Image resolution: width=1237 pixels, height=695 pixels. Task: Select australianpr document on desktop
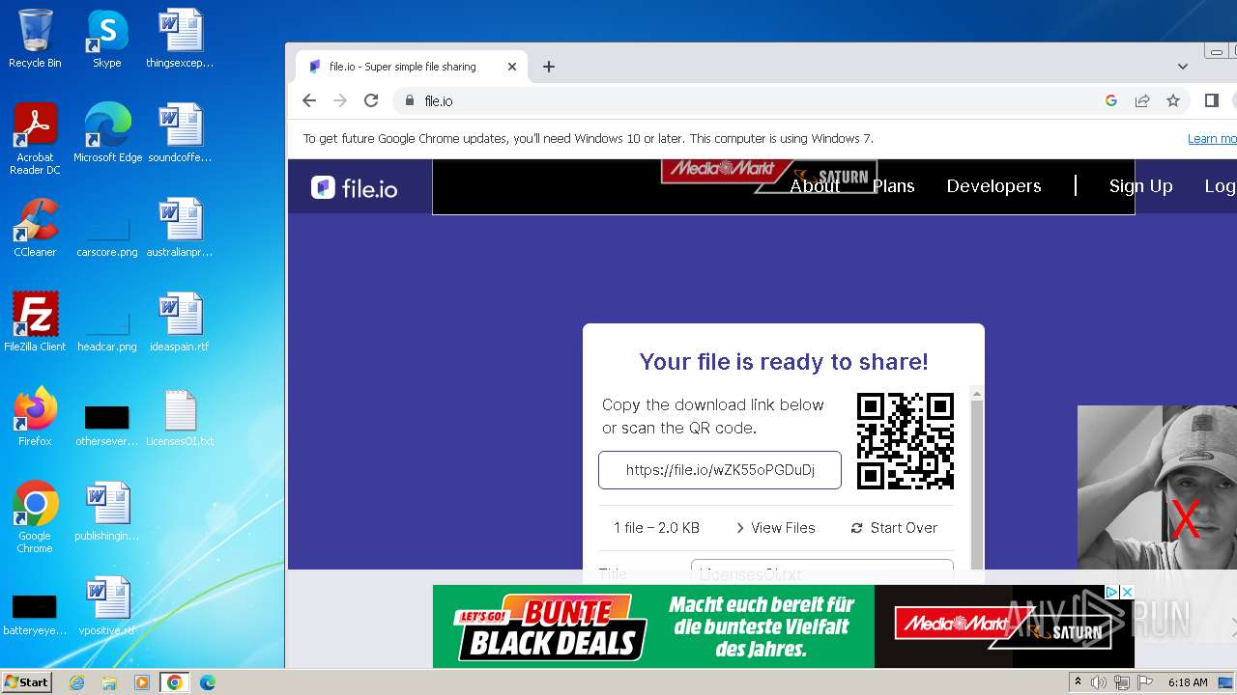pyautogui.click(x=180, y=228)
